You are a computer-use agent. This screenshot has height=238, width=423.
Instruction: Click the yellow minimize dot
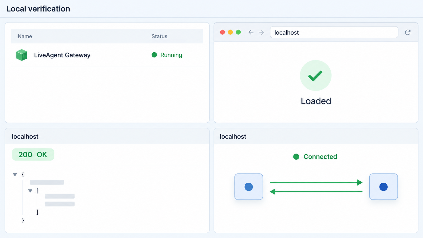(x=230, y=32)
